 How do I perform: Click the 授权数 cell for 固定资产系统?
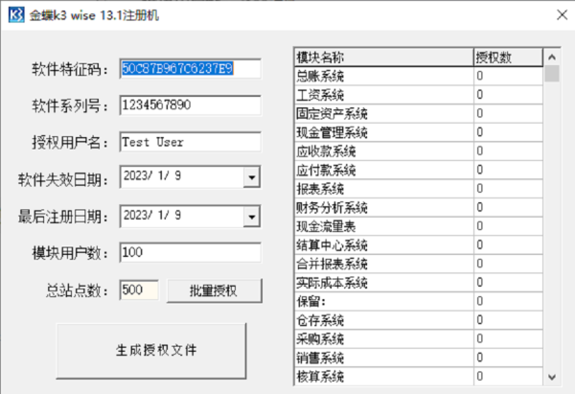508,114
